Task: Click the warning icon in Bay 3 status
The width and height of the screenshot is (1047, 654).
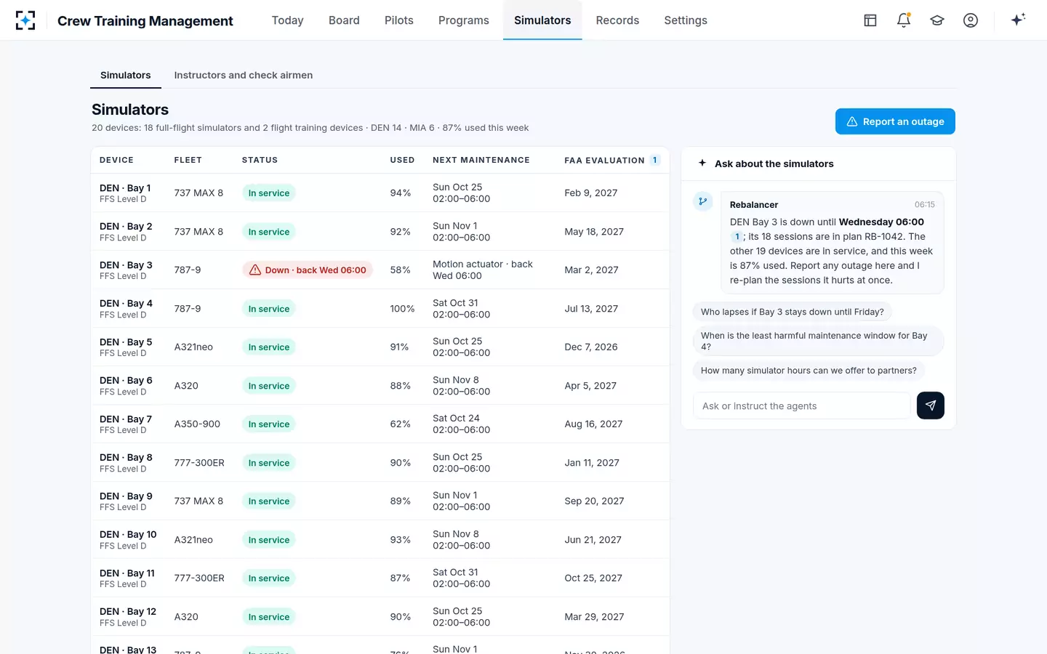Action: 255,270
